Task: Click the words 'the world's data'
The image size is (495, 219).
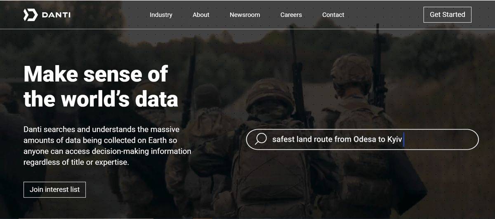Action: [x=101, y=98]
